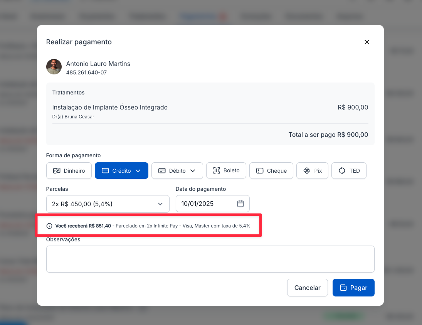Select the Cheque payment option
Screen dimensions: 422x325
pyautogui.click(x=271, y=171)
